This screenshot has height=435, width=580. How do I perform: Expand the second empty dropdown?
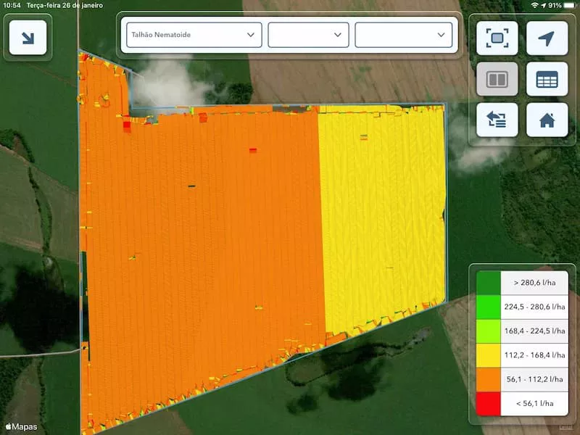(x=308, y=35)
